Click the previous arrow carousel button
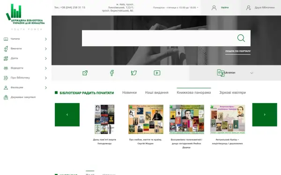Image resolution: width=281 pixels, height=175 pixels. point(67,115)
